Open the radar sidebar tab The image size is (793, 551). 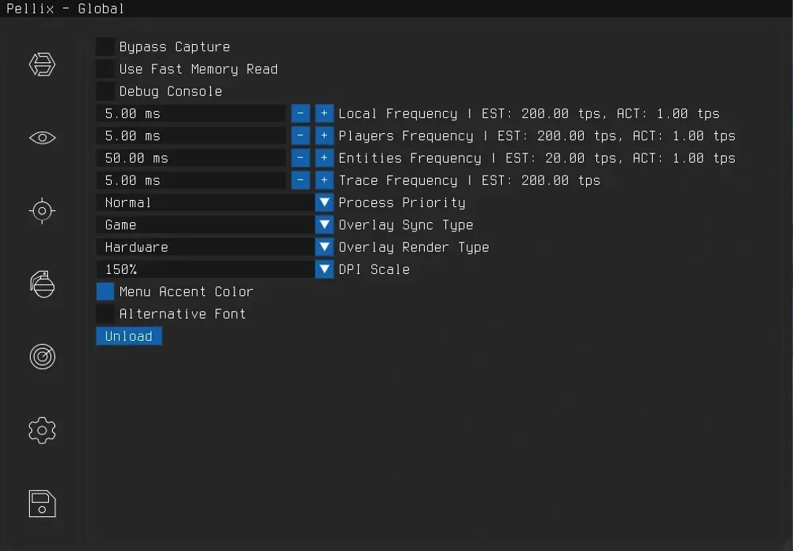[42, 357]
